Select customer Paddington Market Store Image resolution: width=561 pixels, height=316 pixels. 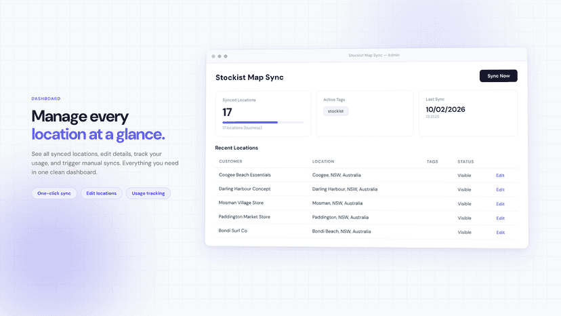(x=245, y=217)
